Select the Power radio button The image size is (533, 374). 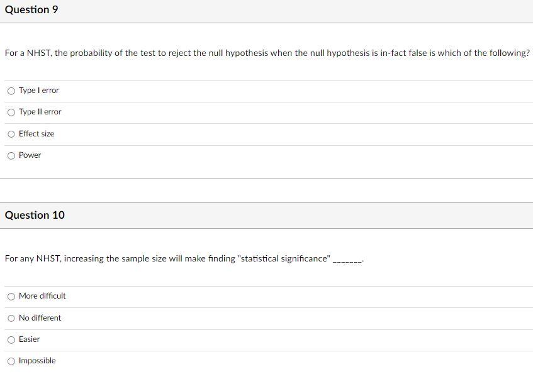click(x=11, y=155)
